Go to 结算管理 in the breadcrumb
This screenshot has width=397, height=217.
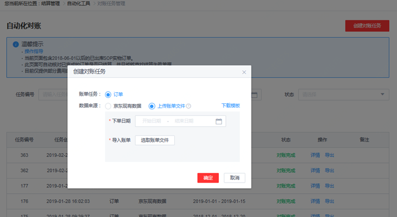51,3
